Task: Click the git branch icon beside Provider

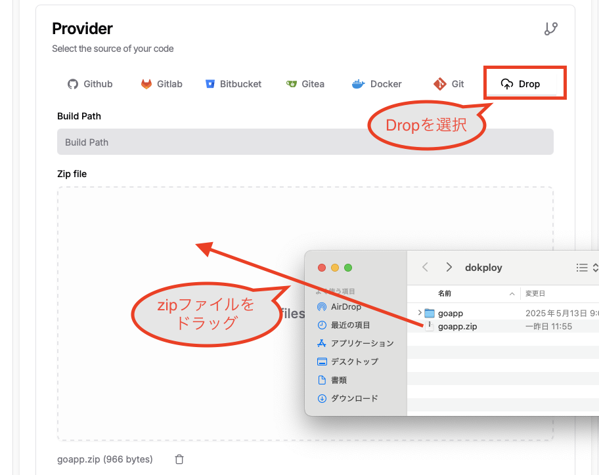Action: tap(551, 29)
